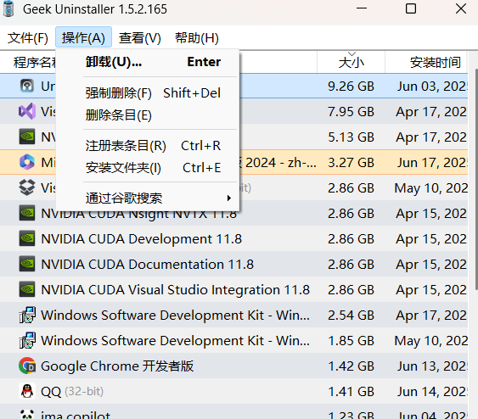Select the NVIDIA CUDA Development 11.8 row
The image size is (478, 419).
(233, 238)
